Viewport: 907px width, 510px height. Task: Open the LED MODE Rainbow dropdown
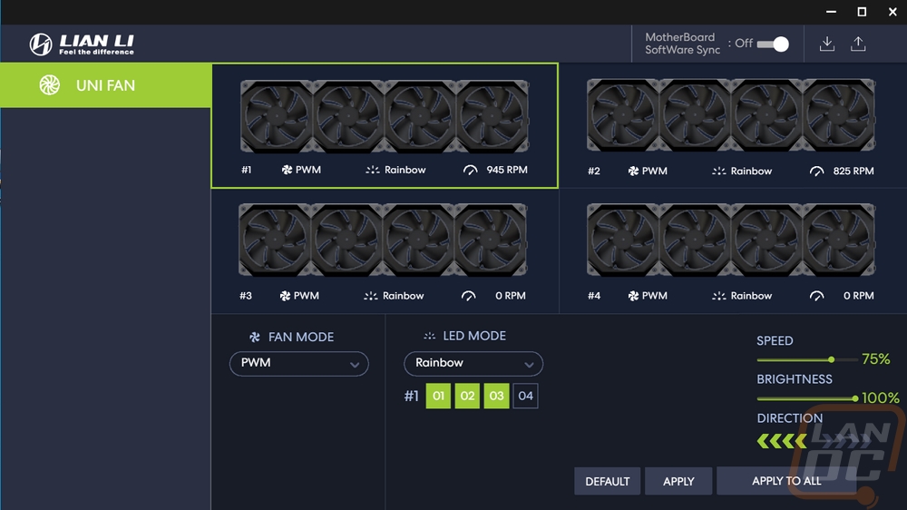click(x=473, y=364)
